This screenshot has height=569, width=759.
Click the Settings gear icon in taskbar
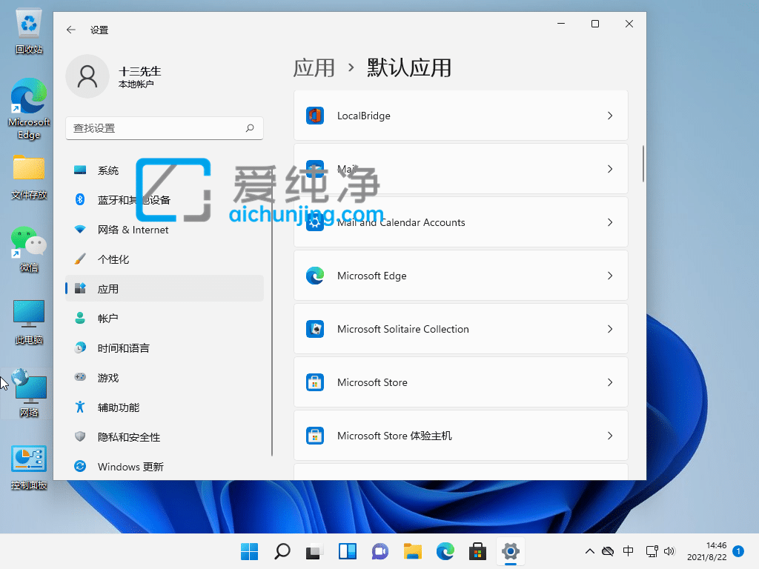click(x=510, y=552)
